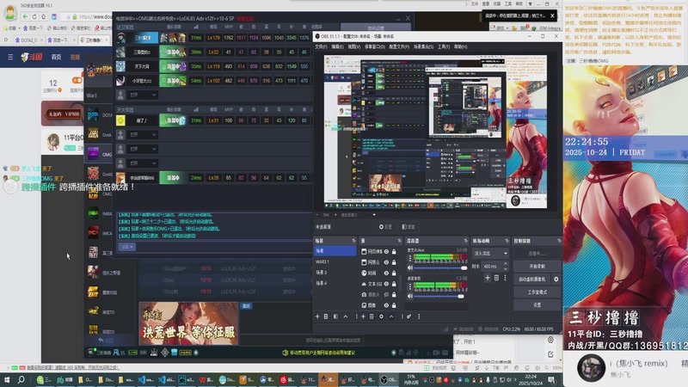Toggle visibility of 文本 source
Viewport: 688px width, 387px height.
tap(386, 284)
